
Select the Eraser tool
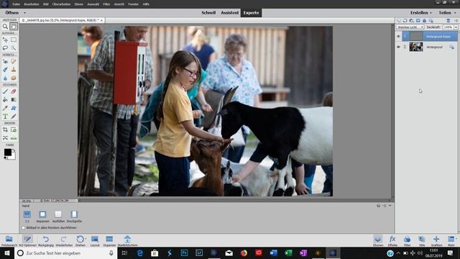point(14,91)
